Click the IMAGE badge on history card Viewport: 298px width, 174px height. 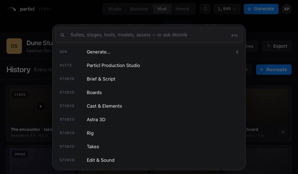click(x=20, y=154)
